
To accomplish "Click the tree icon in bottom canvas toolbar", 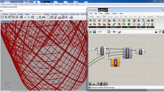I will click(x=101, y=84).
